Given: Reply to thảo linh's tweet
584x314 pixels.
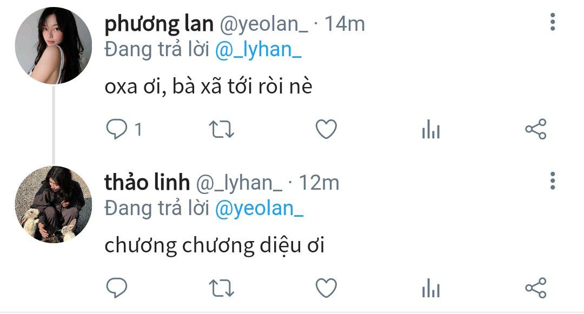Looking at the screenshot, I should point(117,288).
